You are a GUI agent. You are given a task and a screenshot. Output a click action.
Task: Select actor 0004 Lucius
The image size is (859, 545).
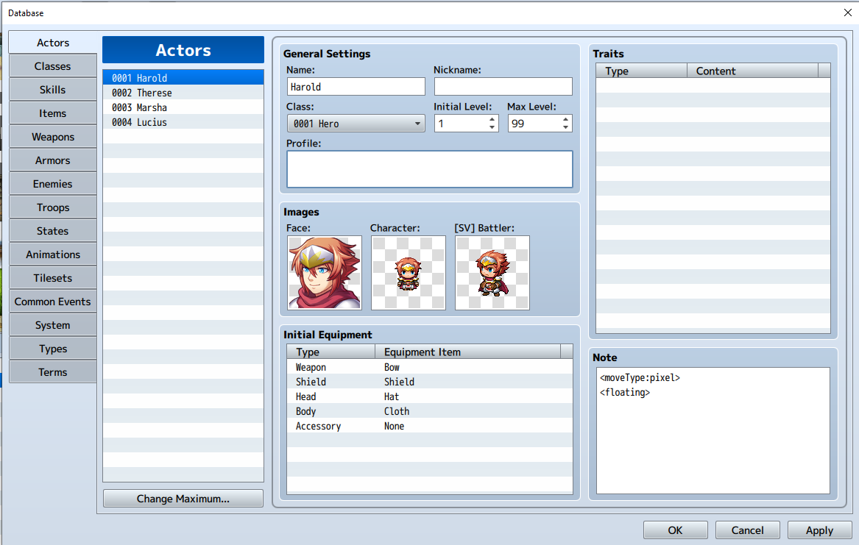[183, 122]
